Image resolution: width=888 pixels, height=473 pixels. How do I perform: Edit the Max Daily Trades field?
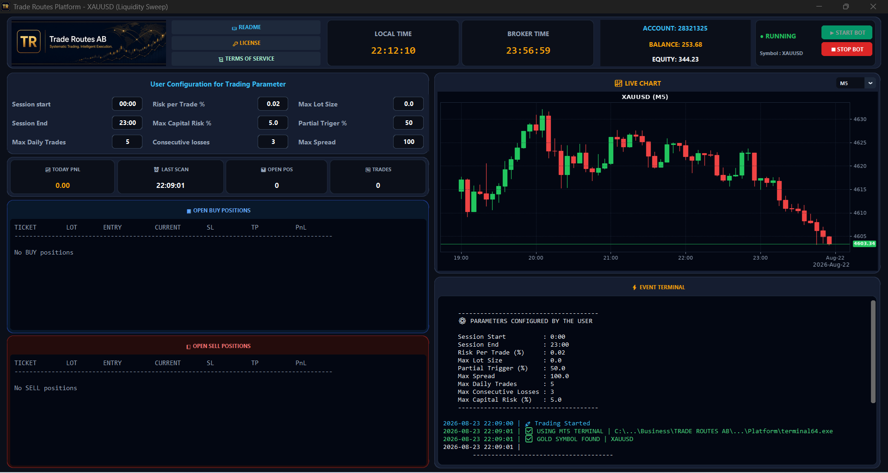point(127,142)
